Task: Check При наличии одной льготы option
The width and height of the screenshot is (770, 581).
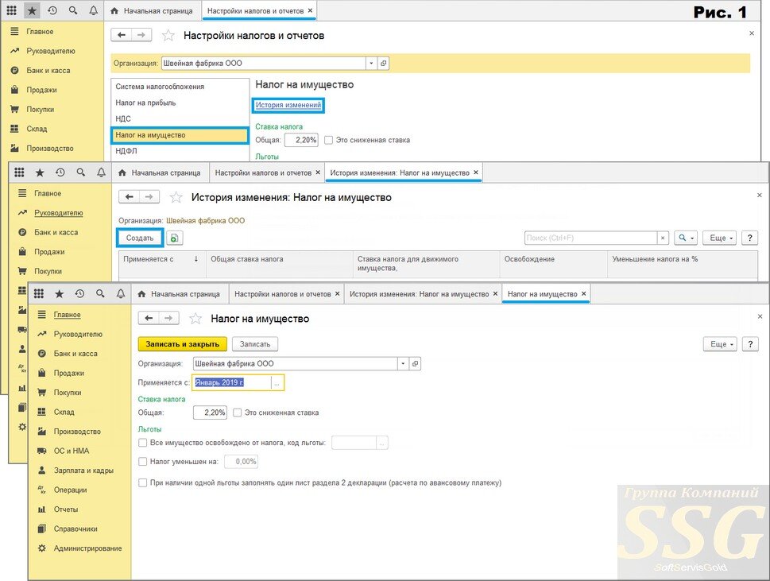Action: (x=143, y=482)
